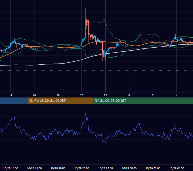193x171 pixels.
Task: Click the 10/28 16:00 time label
Action: coord(34,168)
